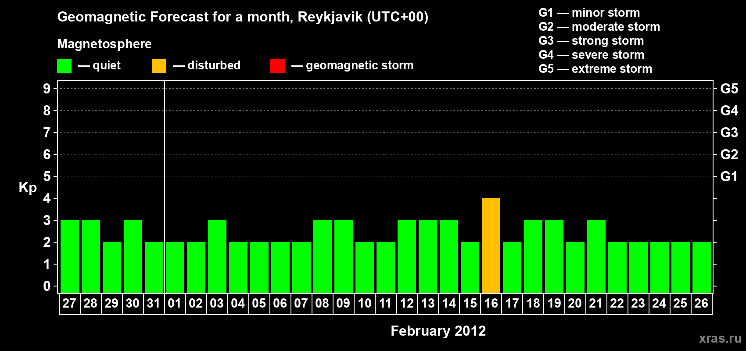Viewport: 746px width, 351px height.
Task: Click the bar above date 08
Action: click(323, 256)
